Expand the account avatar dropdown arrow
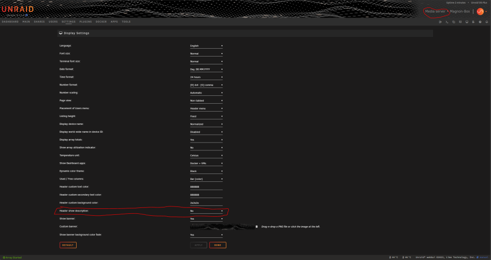Image resolution: width=491 pixels, height=260 pixels. [486, 12]
